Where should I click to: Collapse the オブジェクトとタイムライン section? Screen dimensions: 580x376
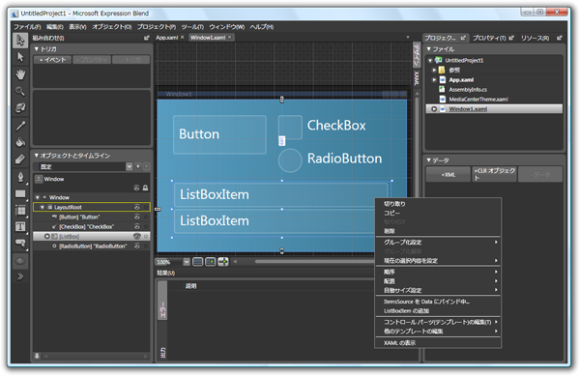(x=37, y=156)
